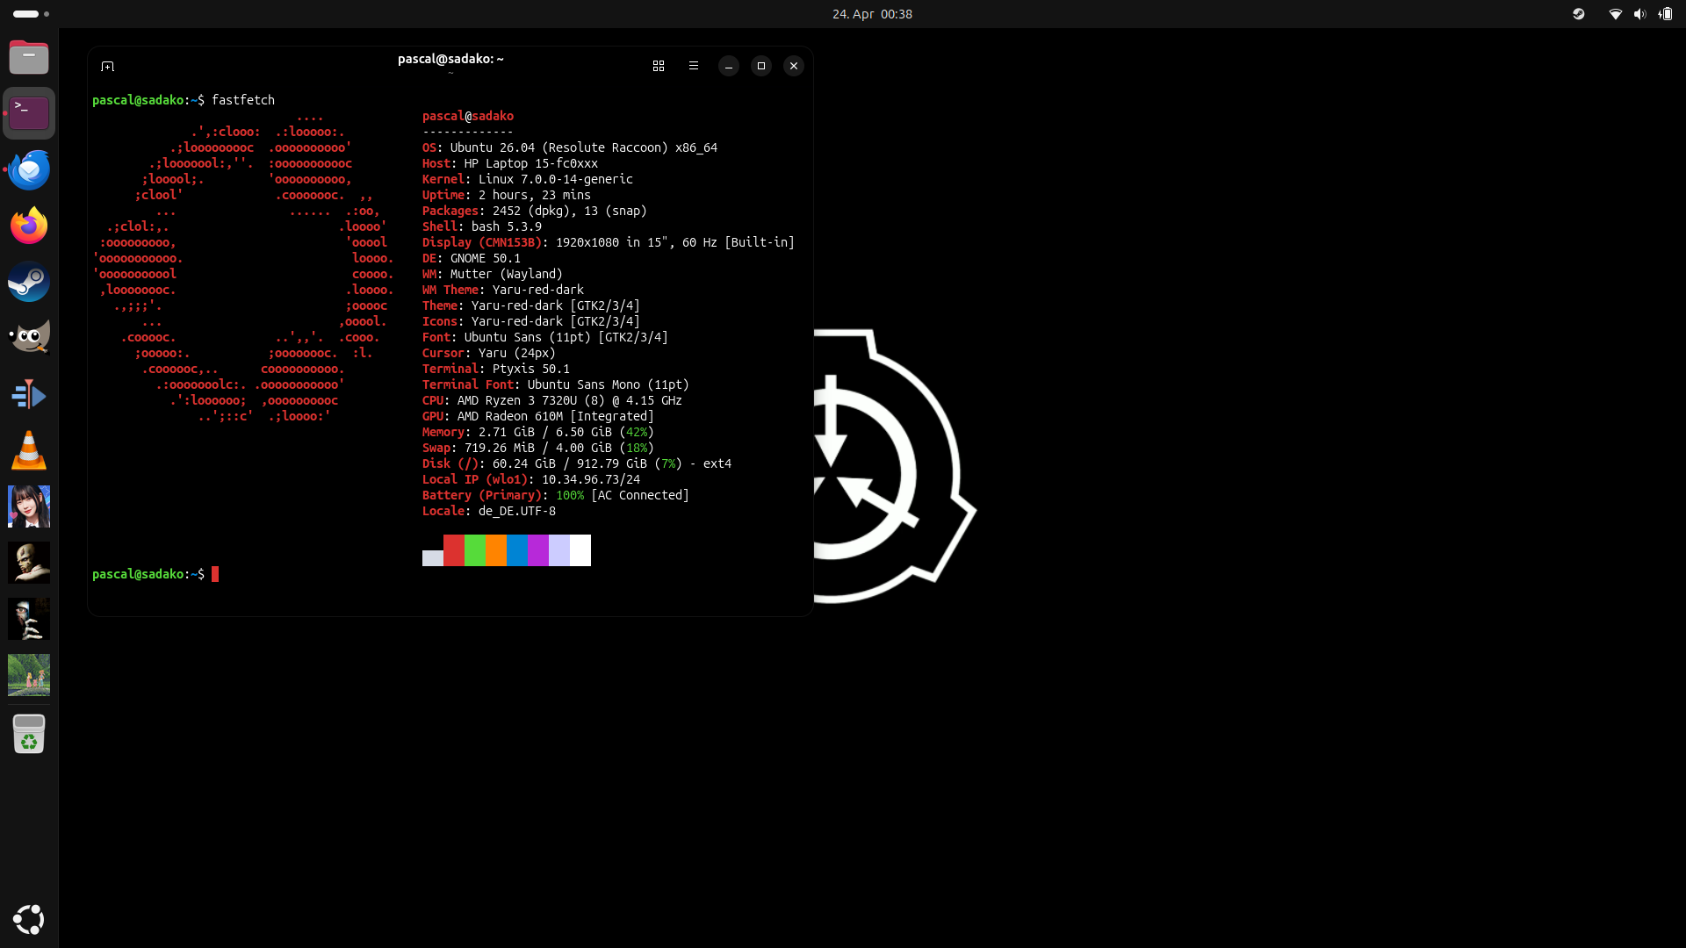Open a new terminal tab

[x=108, y=67]
